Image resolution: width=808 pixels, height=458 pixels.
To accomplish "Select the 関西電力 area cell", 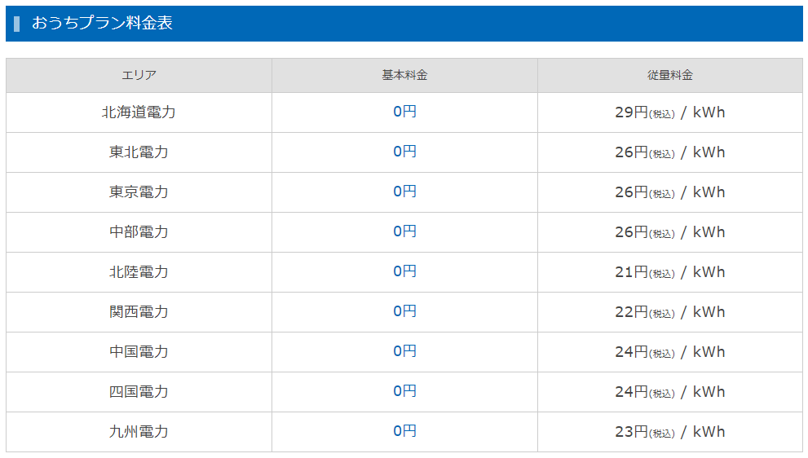I will point(139,312).
